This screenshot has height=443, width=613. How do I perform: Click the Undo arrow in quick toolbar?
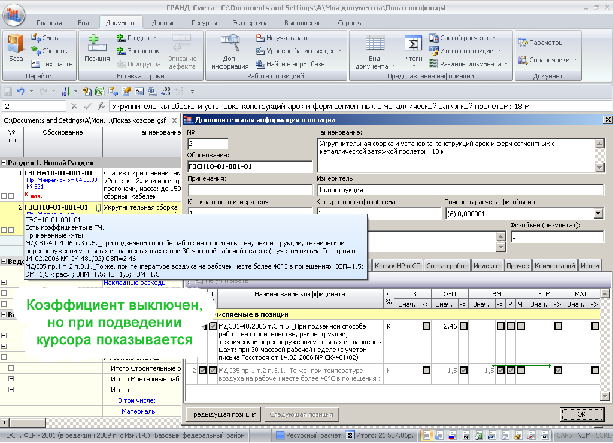click(x=21, y=92)
